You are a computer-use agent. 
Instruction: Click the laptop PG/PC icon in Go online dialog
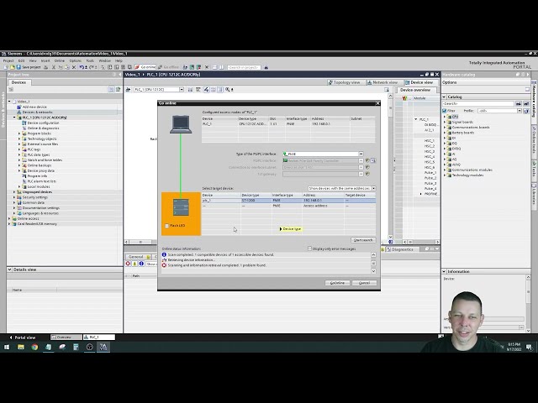181,124
